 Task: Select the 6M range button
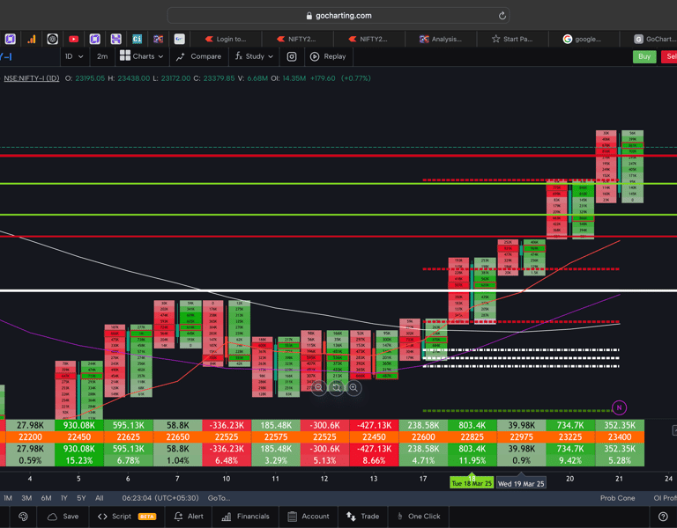pos(46,498)
